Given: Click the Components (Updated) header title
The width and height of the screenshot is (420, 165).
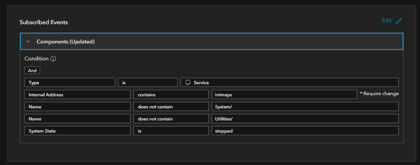Looking at the screenshot, I should click(x=66, y=42).
